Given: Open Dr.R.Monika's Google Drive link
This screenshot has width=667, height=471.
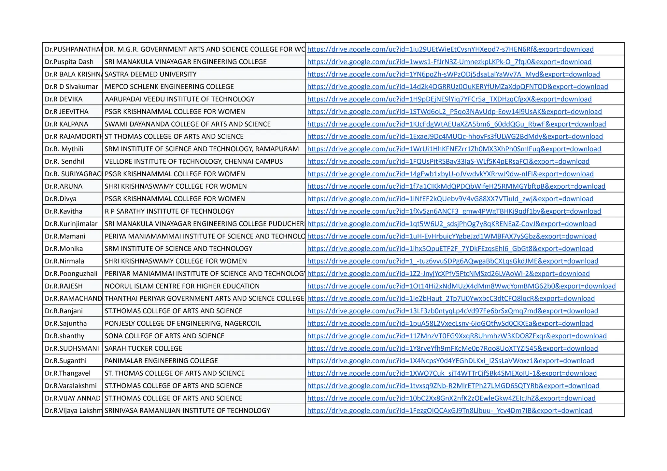Looking at the screenshot, I should pos(450,249).
